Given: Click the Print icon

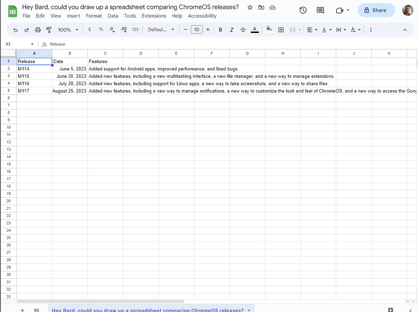Looking at the screenshot, I should tap(38, 29).
